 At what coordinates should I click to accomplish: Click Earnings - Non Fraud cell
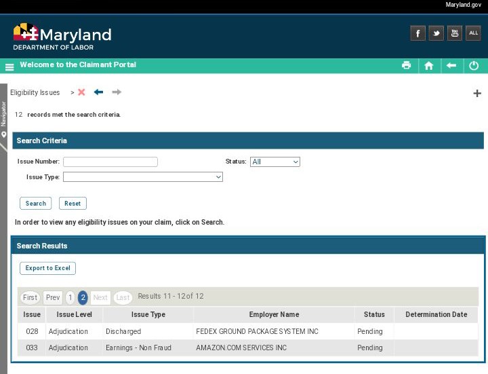(x=138, y=348)
